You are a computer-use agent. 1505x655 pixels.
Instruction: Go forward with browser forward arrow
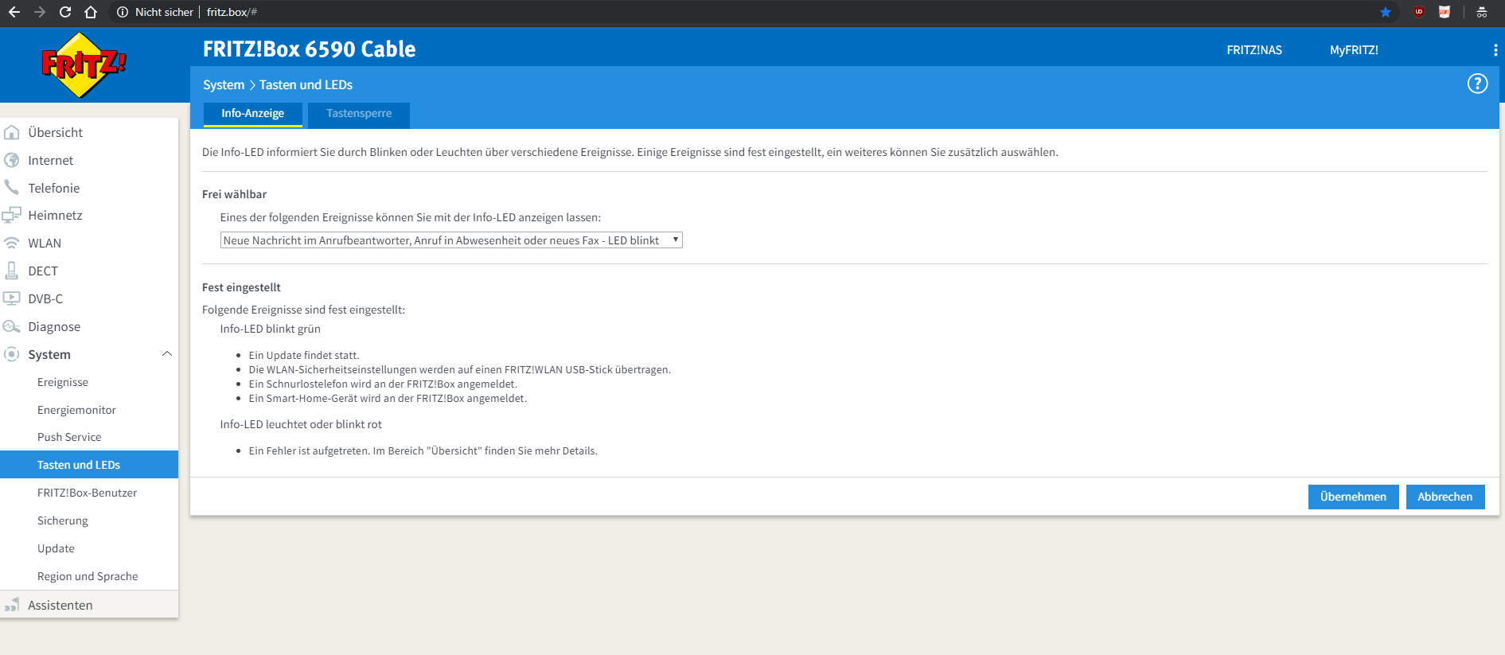click(40, 12)
